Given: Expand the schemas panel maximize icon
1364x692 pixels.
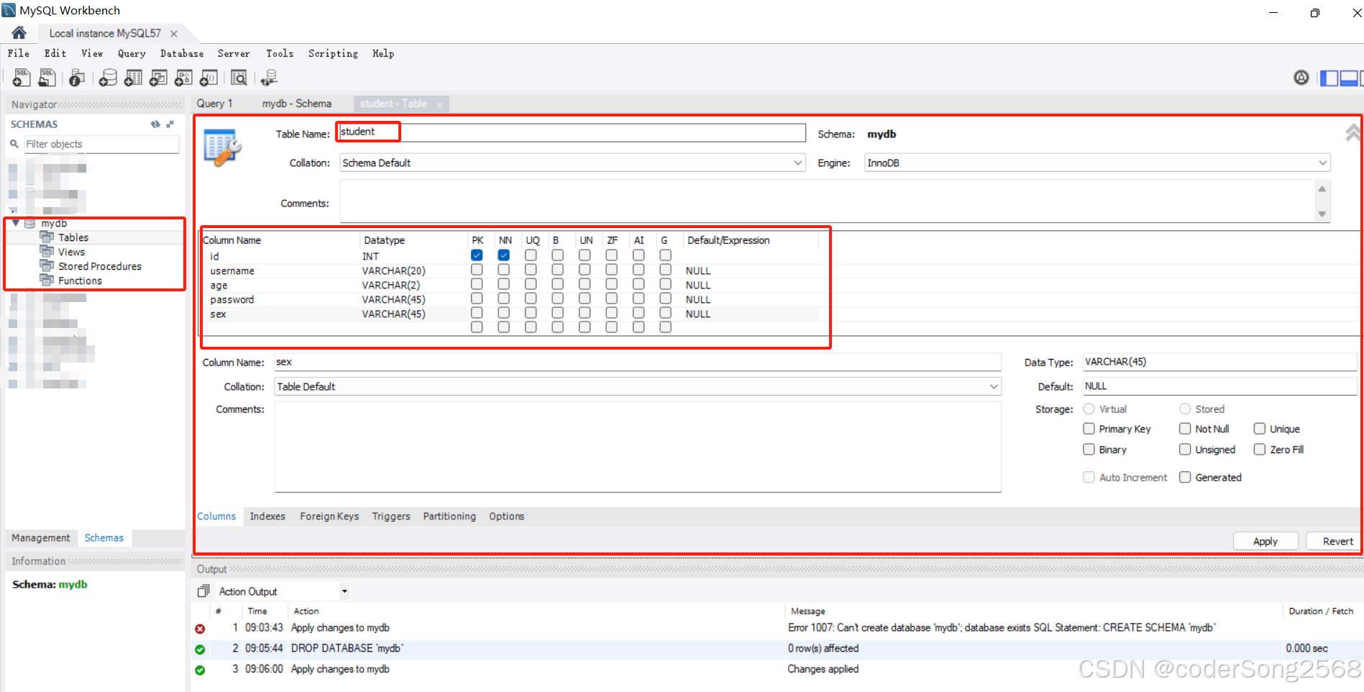Looking at the screenshot, I should point(170,124).
